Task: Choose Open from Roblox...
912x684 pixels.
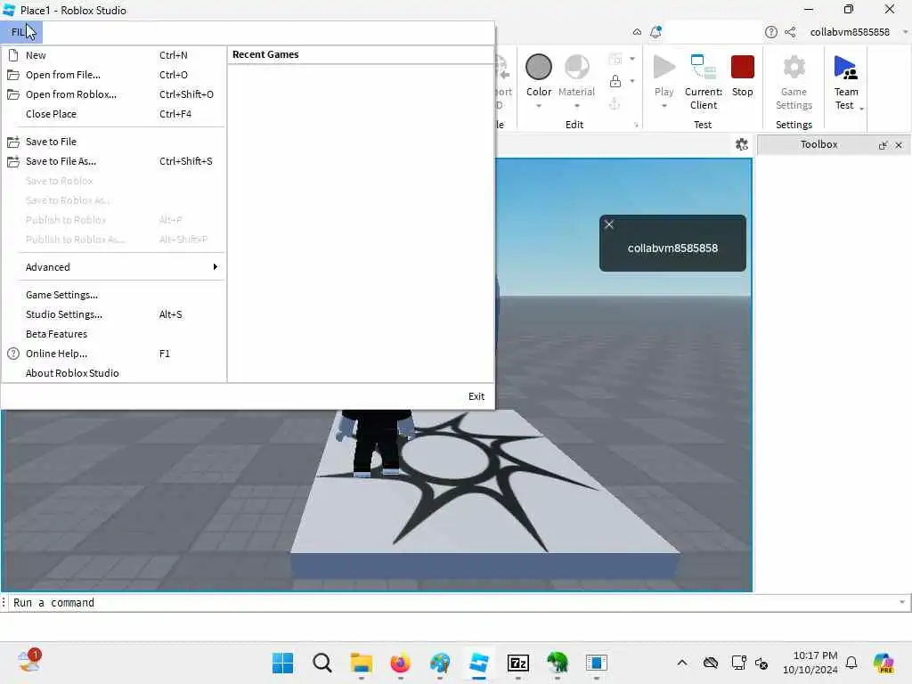Action: [114, 94]
